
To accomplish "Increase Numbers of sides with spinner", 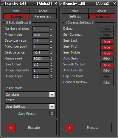I will point(51,28).
